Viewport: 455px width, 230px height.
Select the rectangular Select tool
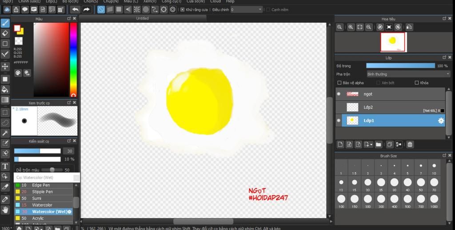pyautogui.click(x=5, y=112)
